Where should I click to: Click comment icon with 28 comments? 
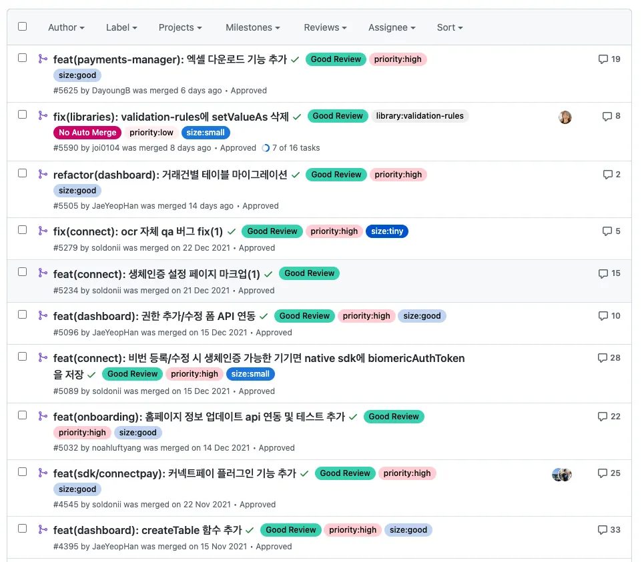point(603,358)
